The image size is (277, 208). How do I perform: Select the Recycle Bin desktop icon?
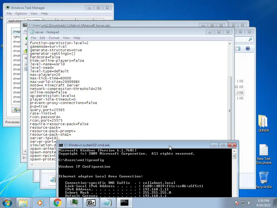(x=264, y=180)
